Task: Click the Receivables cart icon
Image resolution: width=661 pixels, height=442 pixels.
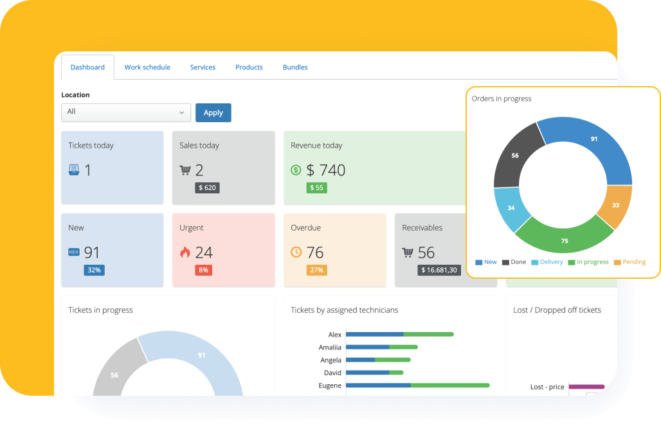Action: coord(408,252)
